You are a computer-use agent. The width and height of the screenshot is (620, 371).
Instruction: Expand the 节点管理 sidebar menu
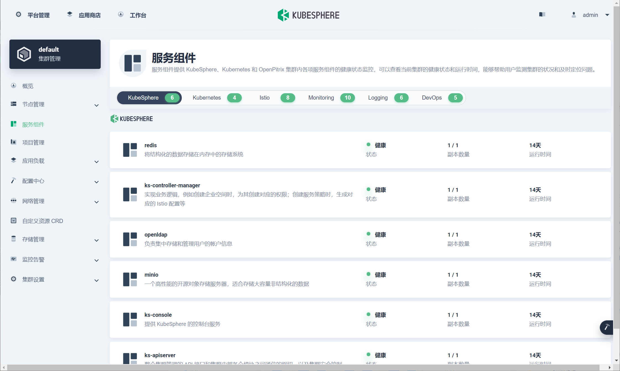coord(97,105)
